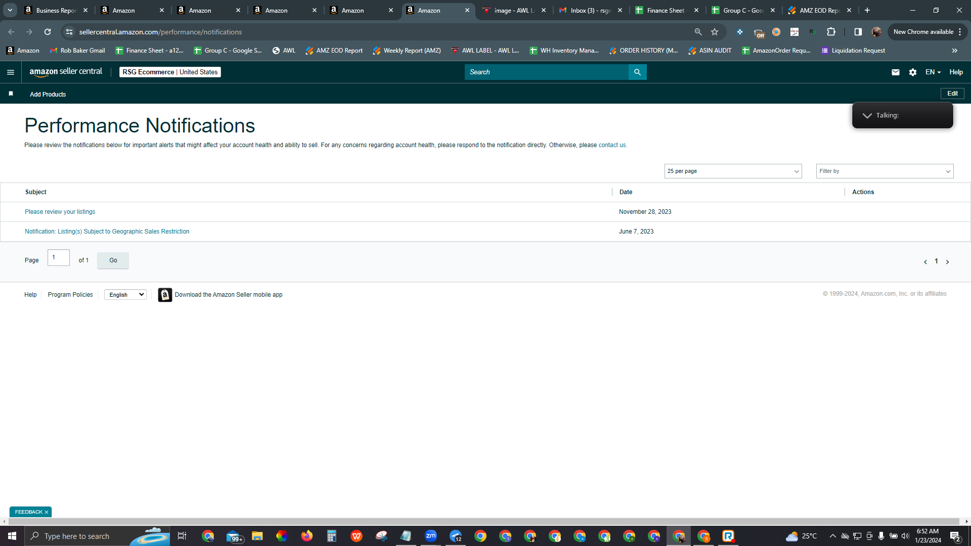Open the tab search dropdown arrow
The height and width of the screenshot is (546, 971).
point(10,10)
